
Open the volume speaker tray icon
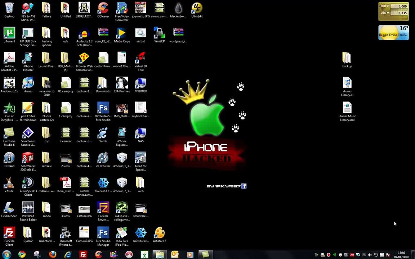(x=370, y=255)
